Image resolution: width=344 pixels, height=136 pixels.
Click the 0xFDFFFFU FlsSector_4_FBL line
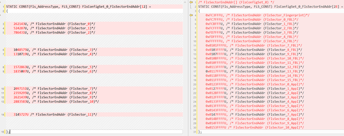[x=271, y=37]
